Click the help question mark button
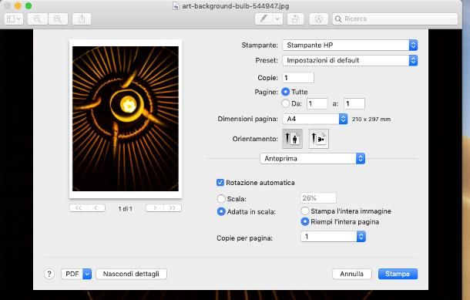470x300 pixels. click(49, 274)
